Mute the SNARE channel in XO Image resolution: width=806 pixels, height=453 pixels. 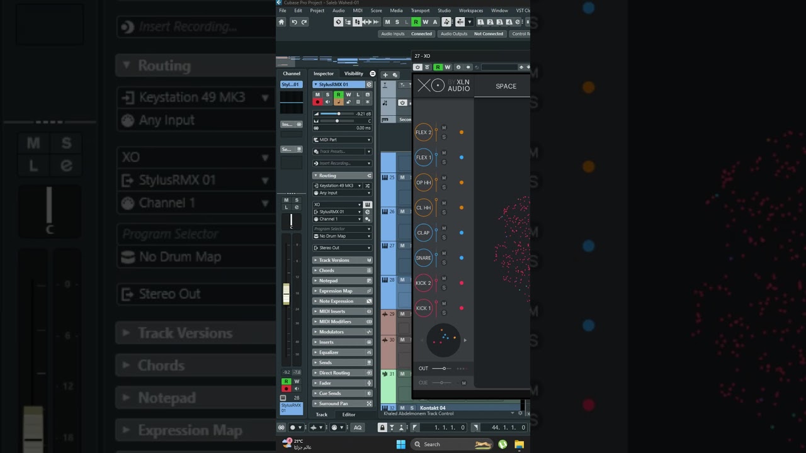(x=444, y=254)
